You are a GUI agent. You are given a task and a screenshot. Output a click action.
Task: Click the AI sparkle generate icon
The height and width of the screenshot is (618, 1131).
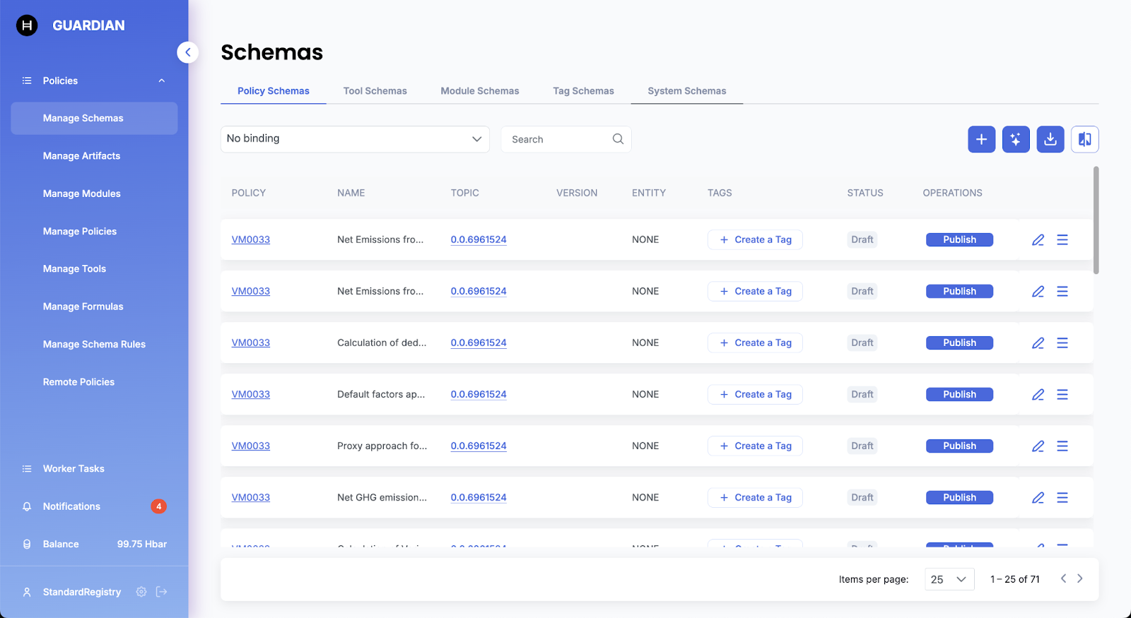pos(1016,139)
